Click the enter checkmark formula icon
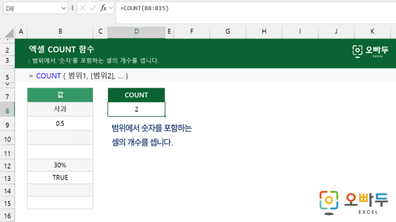Image resolution: width=396 pixels, height=222 pixels. click(x=93, y=8)
